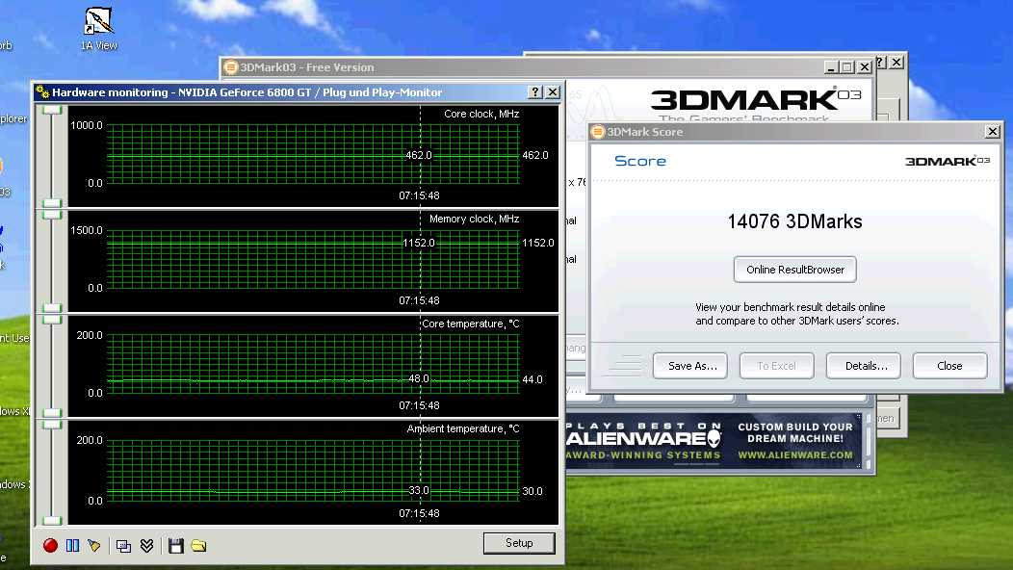Viewport: 1013px width, 570px height.
Task: Click the double chevron down icon
Action: (146, 545)
